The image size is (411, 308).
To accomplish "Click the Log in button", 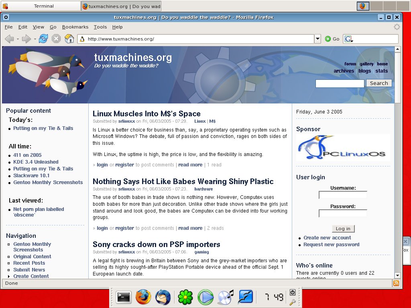I will (x=343, y=229).
